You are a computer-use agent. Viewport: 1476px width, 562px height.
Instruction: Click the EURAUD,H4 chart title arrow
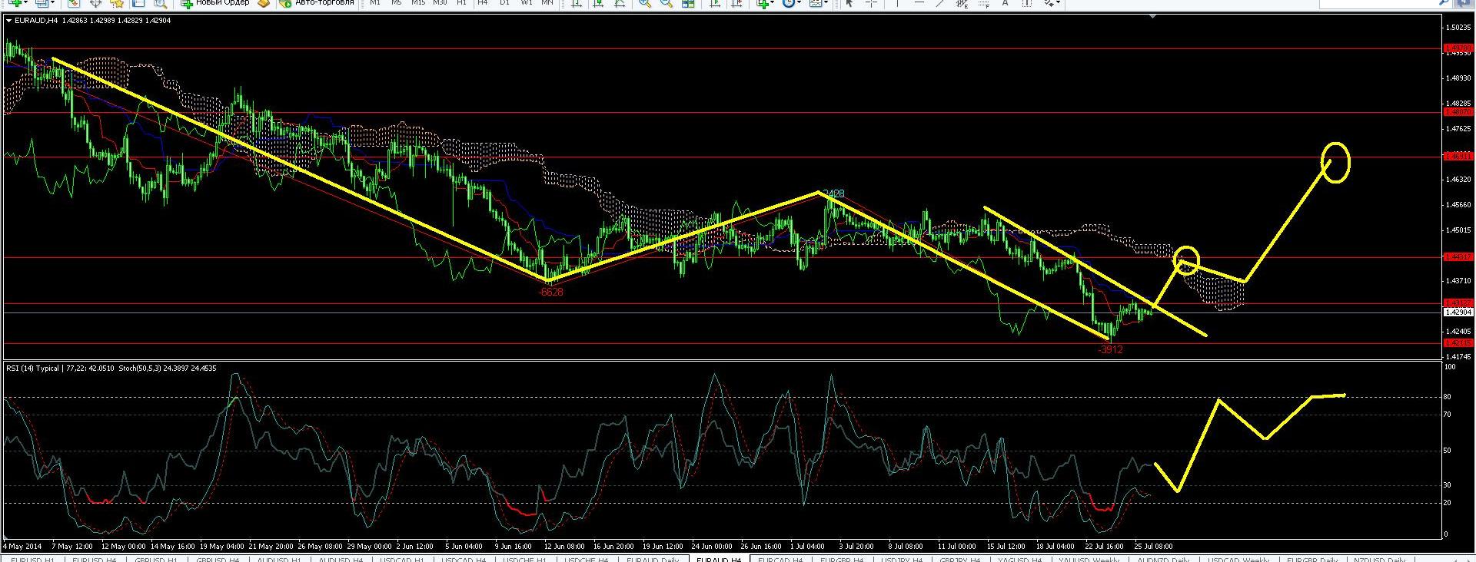[8, 21]
